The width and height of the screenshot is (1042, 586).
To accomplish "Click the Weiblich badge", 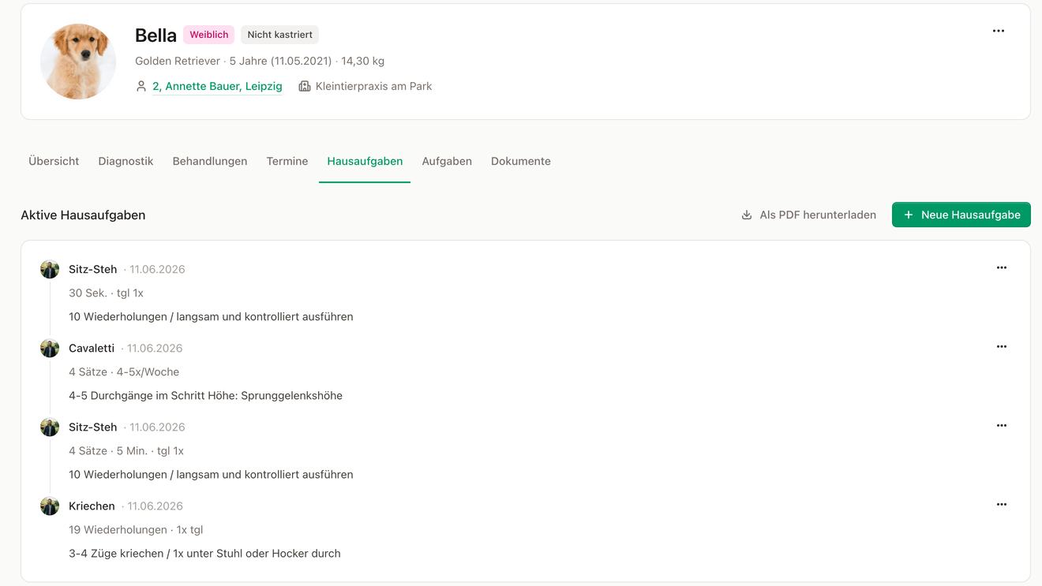I will click(x=209, y=35).
